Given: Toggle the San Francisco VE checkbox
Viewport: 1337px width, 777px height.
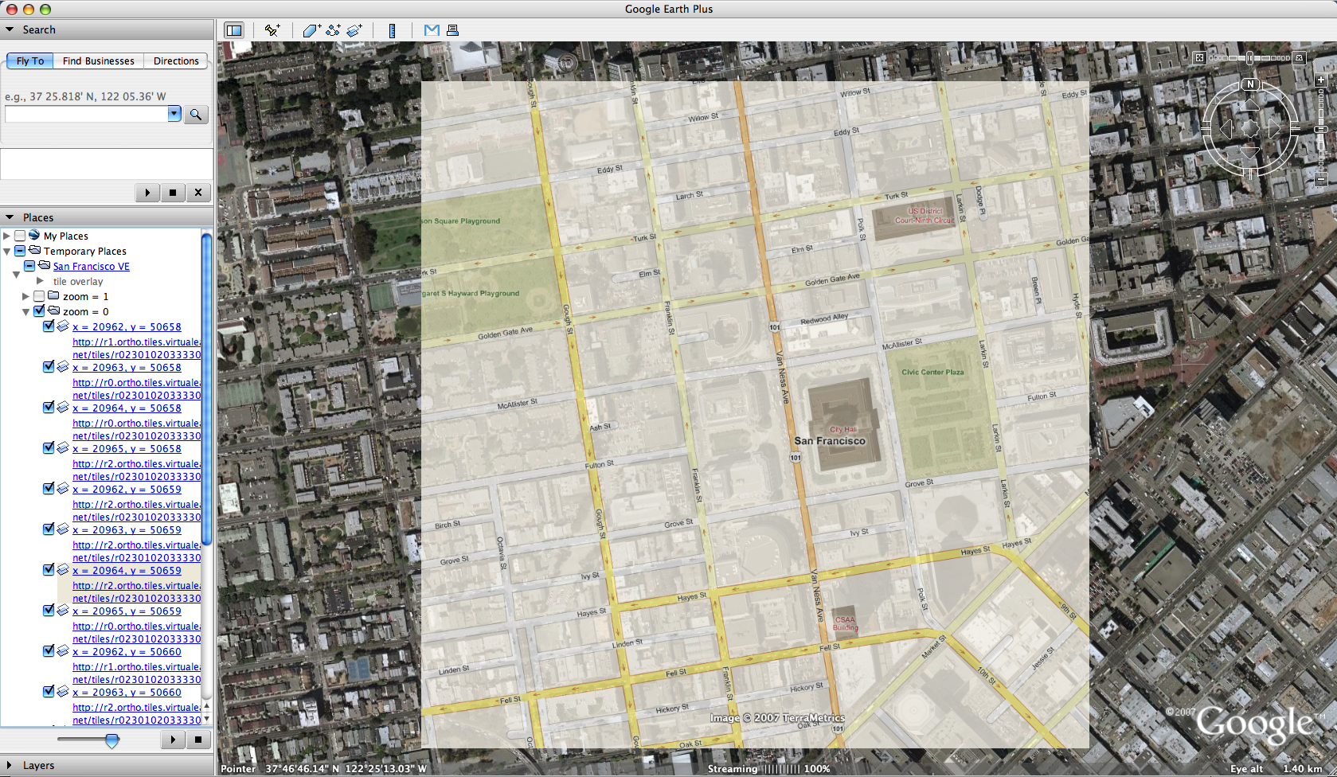Looking at the screenshot, I should click(x=29, y=266).
